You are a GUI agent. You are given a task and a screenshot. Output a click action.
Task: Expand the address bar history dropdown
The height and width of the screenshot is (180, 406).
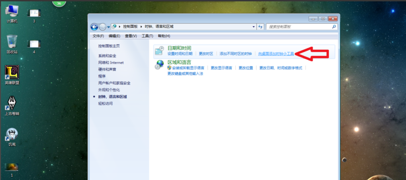(254, 27)
